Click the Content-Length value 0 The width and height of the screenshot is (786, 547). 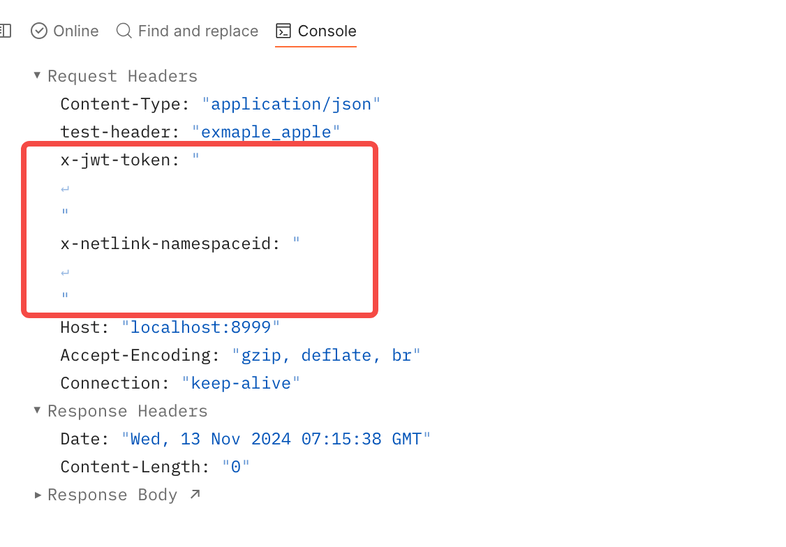pos(236,467)
